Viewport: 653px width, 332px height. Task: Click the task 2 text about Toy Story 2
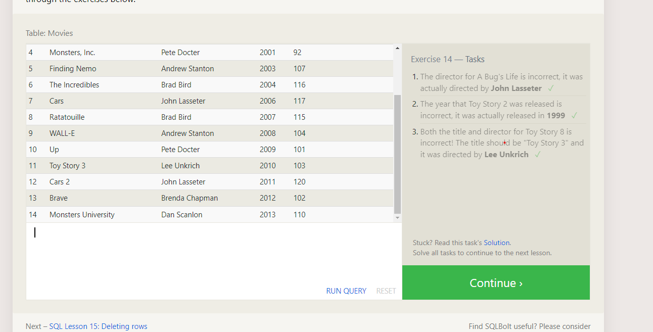493,110
